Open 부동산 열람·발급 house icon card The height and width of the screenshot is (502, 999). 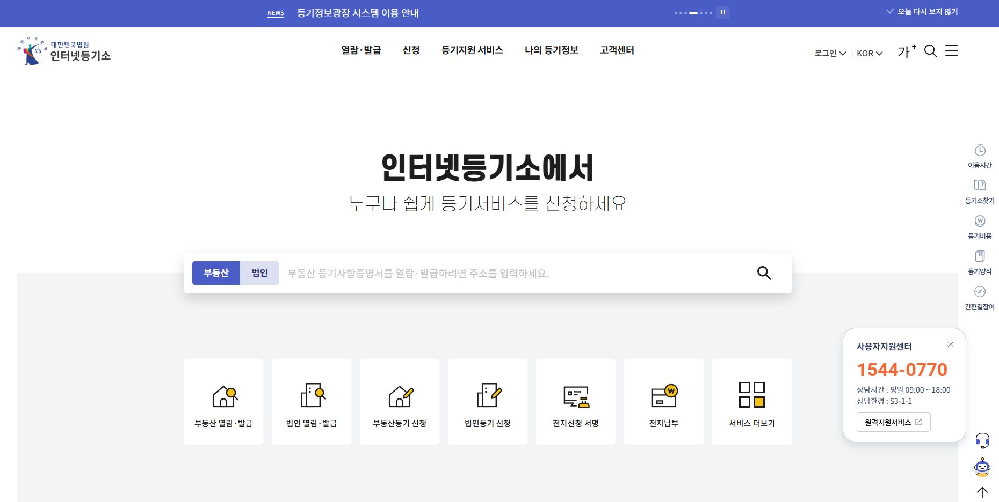click(x=223, y=402)
